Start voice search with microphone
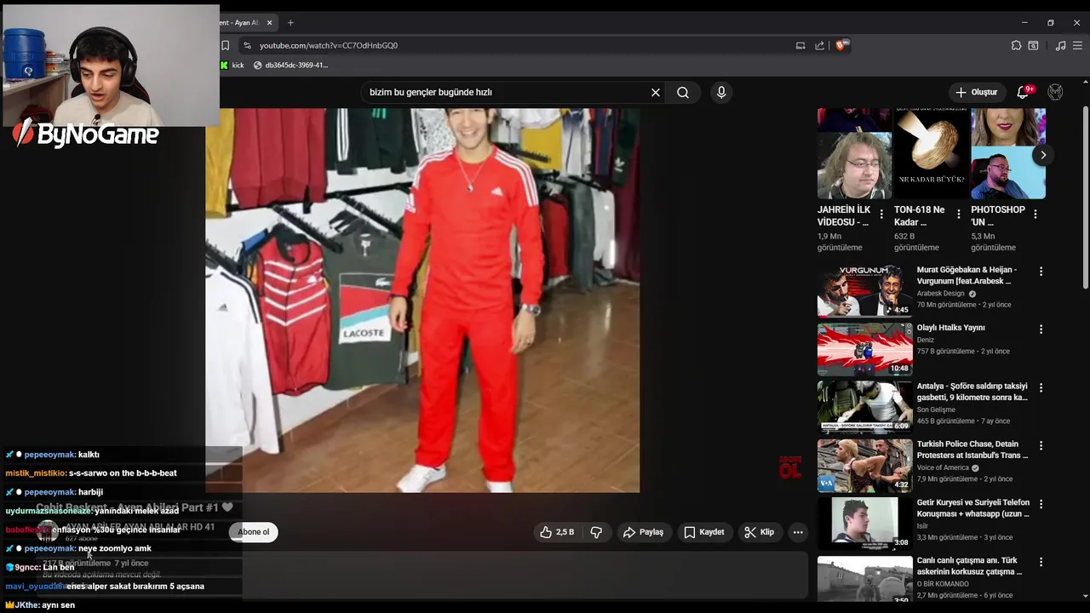 (721, 92)
